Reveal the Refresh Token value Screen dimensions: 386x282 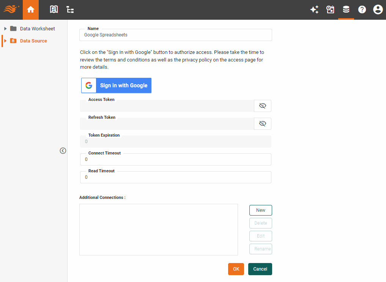[262, 123]
